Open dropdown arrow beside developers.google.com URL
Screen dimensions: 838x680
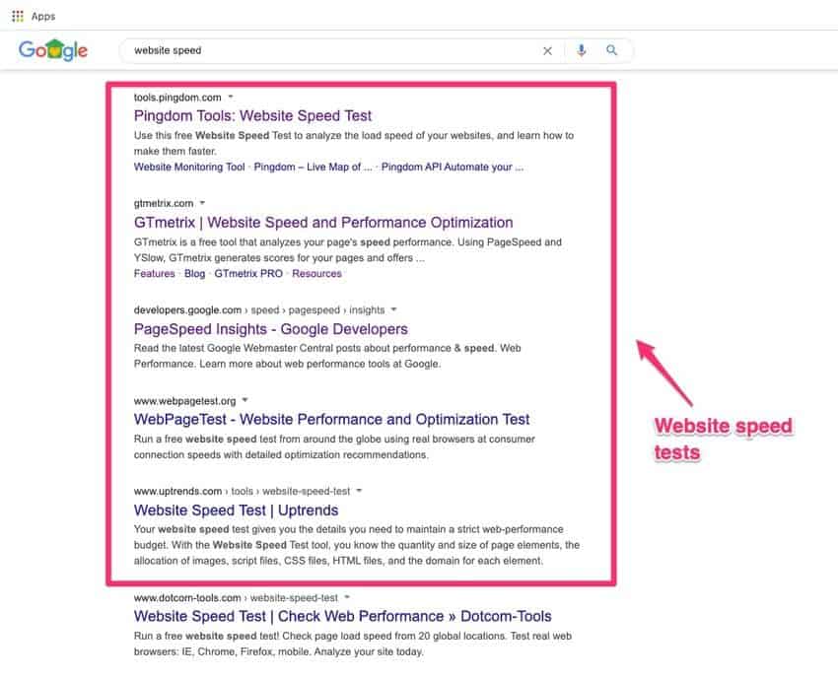pyautogui.click(x=394, y=309)
